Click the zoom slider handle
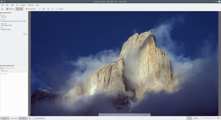 click(x=203, y=118)
